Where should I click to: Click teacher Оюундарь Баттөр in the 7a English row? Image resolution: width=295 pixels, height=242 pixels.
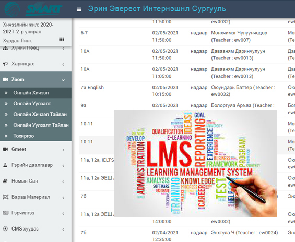[x=243, y=91]
